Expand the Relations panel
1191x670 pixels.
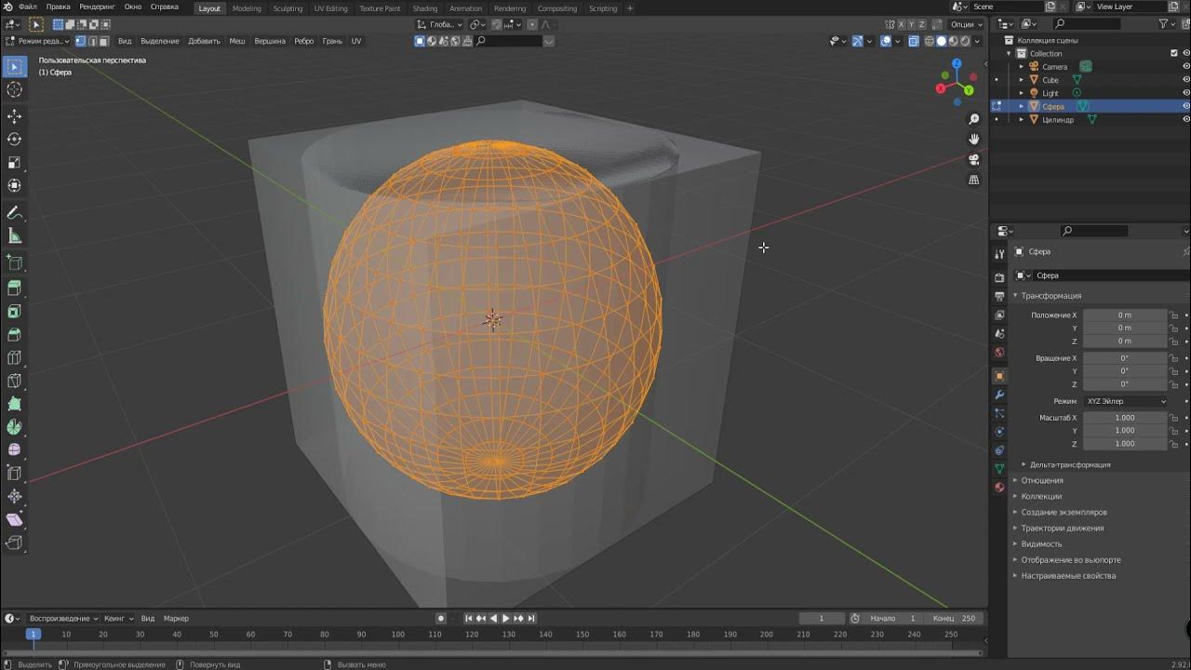click(1041, 480)
